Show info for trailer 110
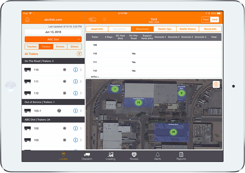The width and height of the screenshot is (245, 173). pyautogui.click(x=75, y=70)
